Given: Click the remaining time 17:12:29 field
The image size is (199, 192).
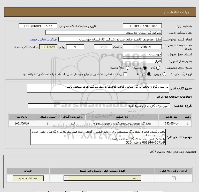Looking at the screenshot, I should (x=48, y=47).
